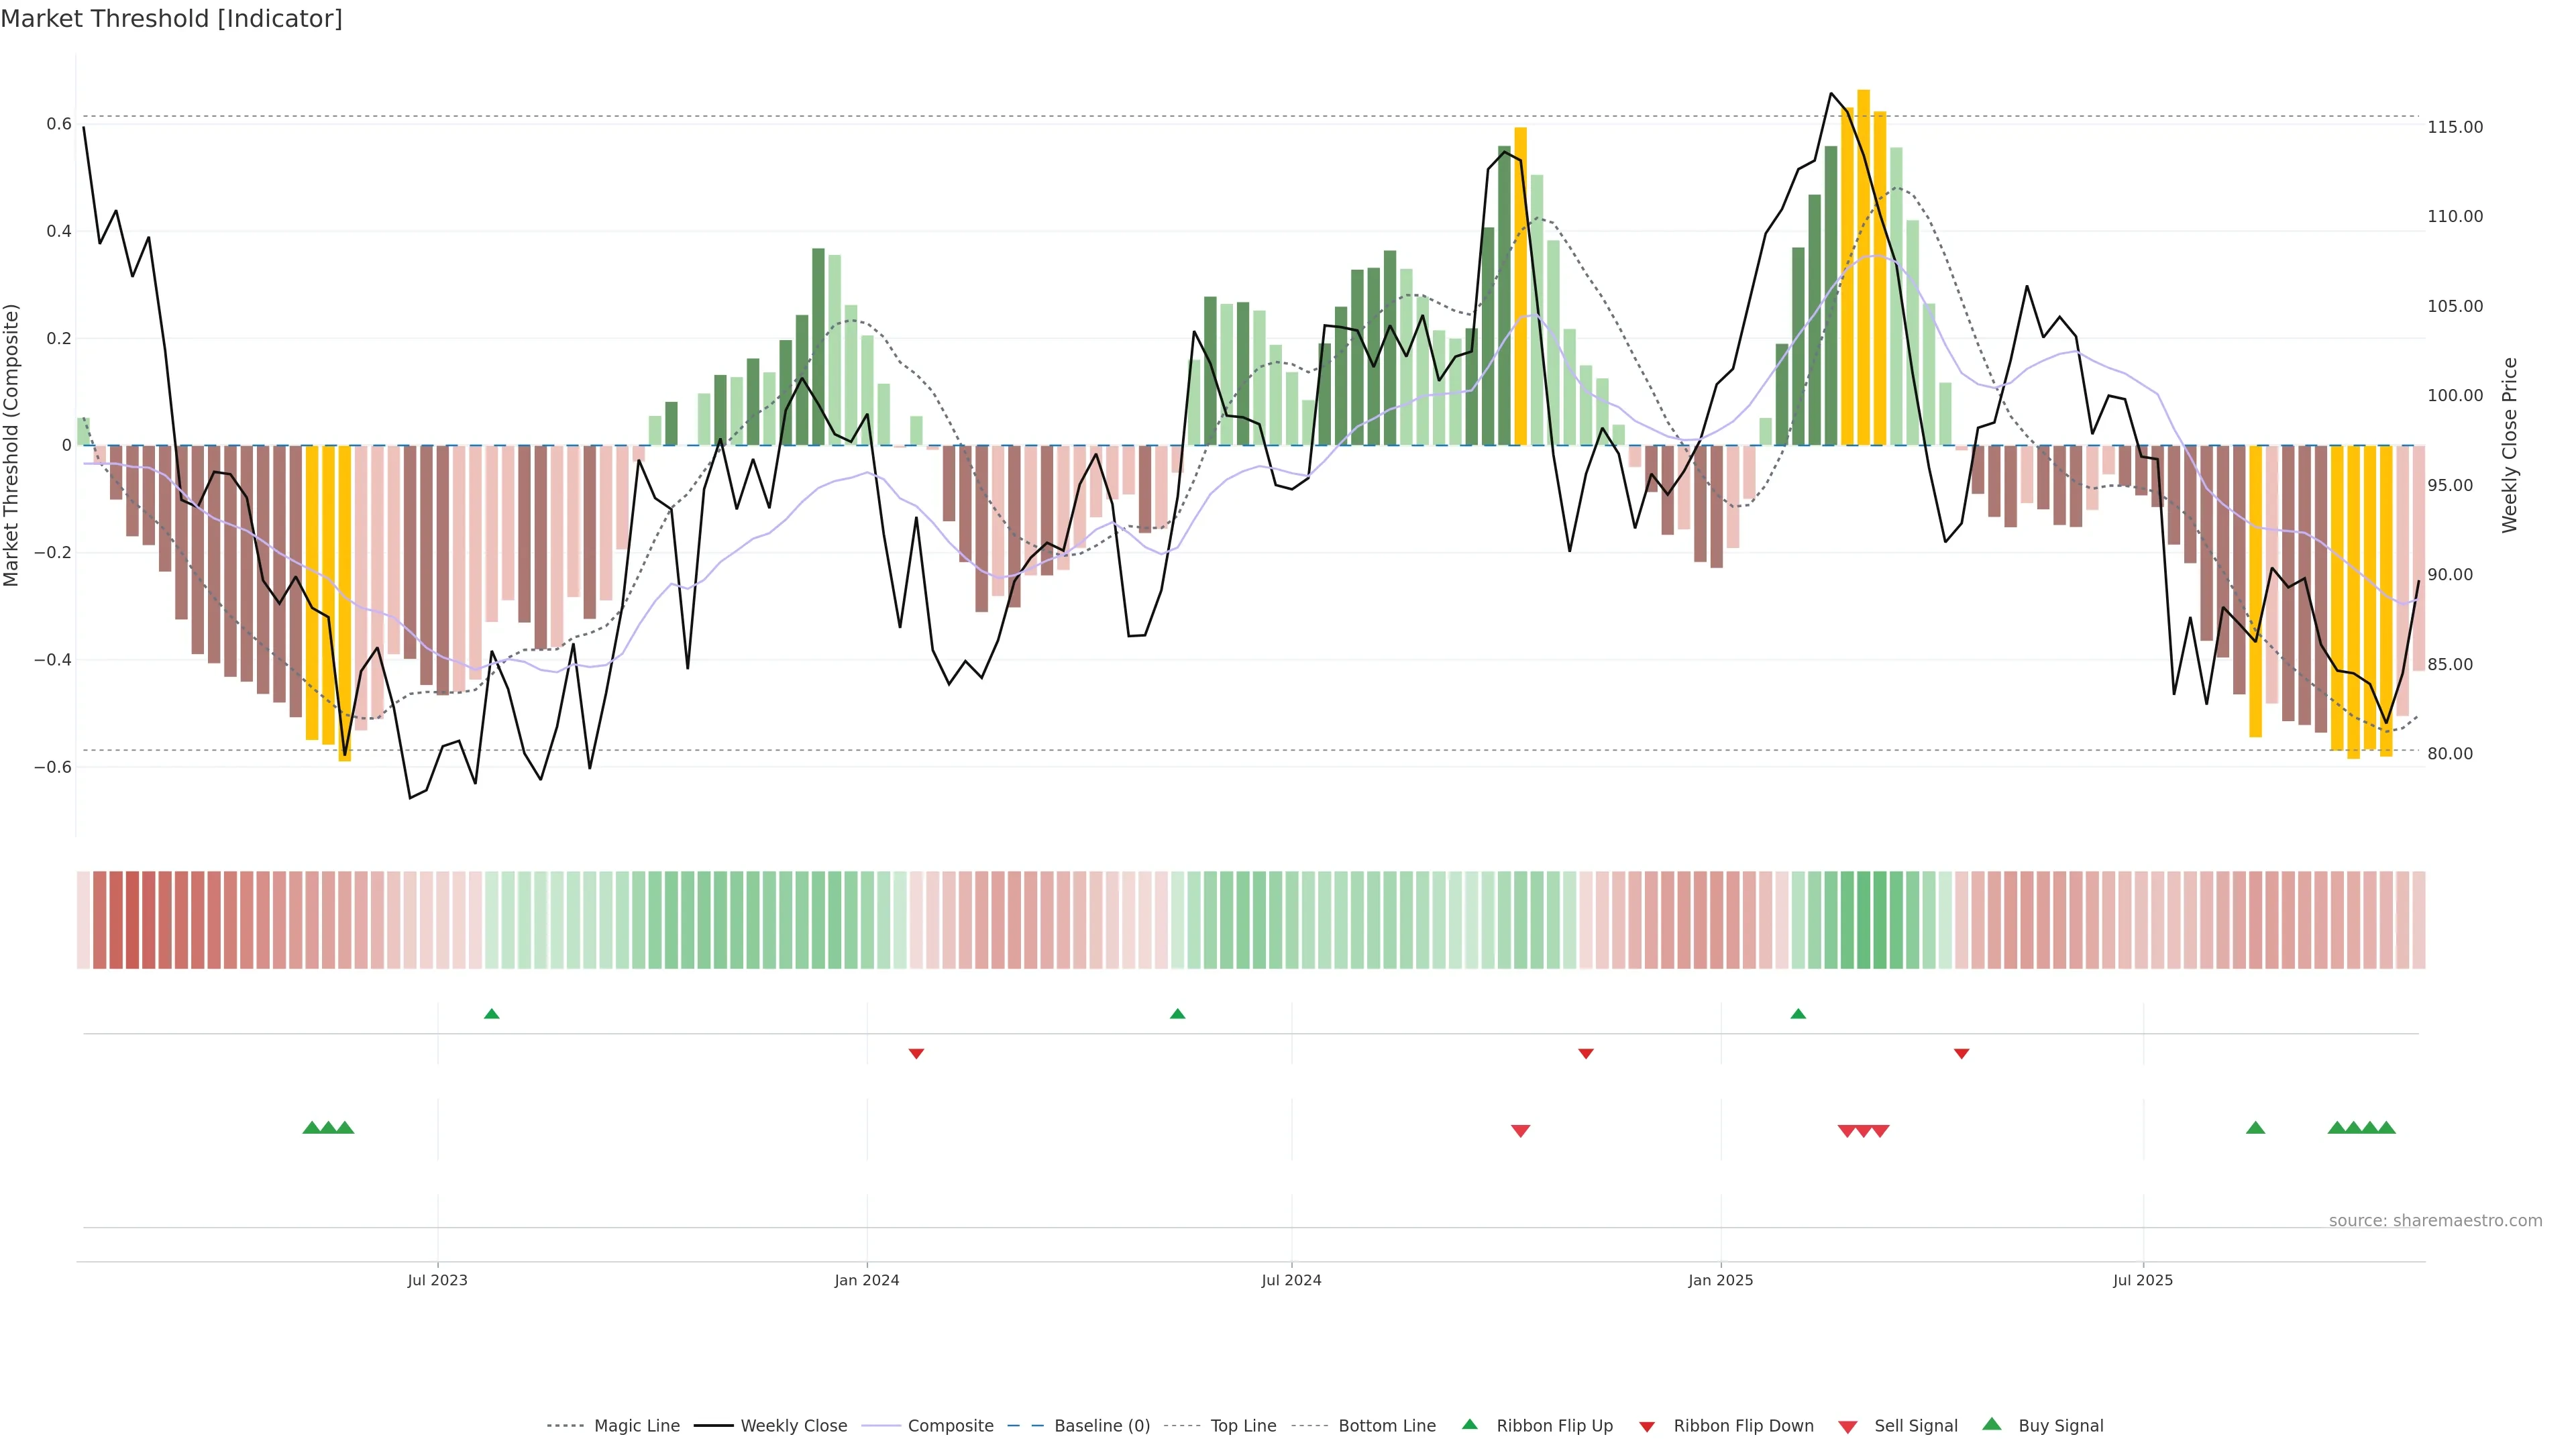The height and width of the screenshot is (1449, 2576).
Task: Click Ribbon Flip Up legend triangle icon
Action: pos(1469,1424)
